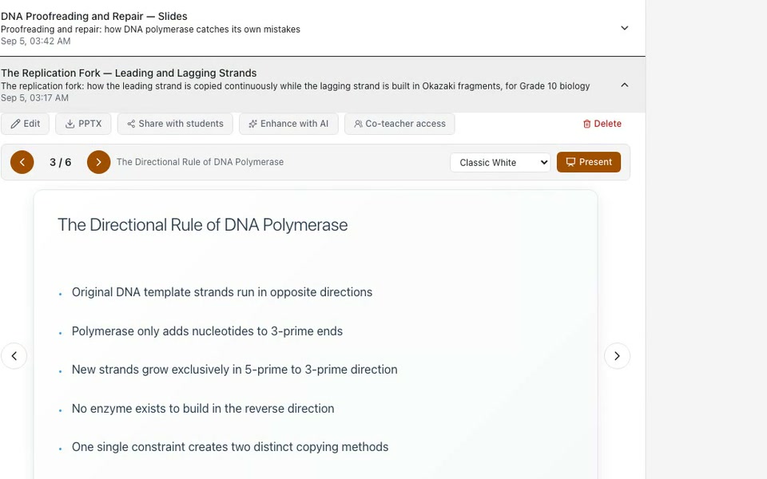
Task: Click bullet 'No enzyme exists to build'
Action: 203,409
